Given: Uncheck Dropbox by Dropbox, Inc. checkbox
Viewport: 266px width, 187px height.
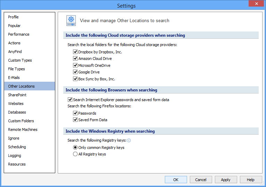Looking at the screenshot, I should coord(75,52).
